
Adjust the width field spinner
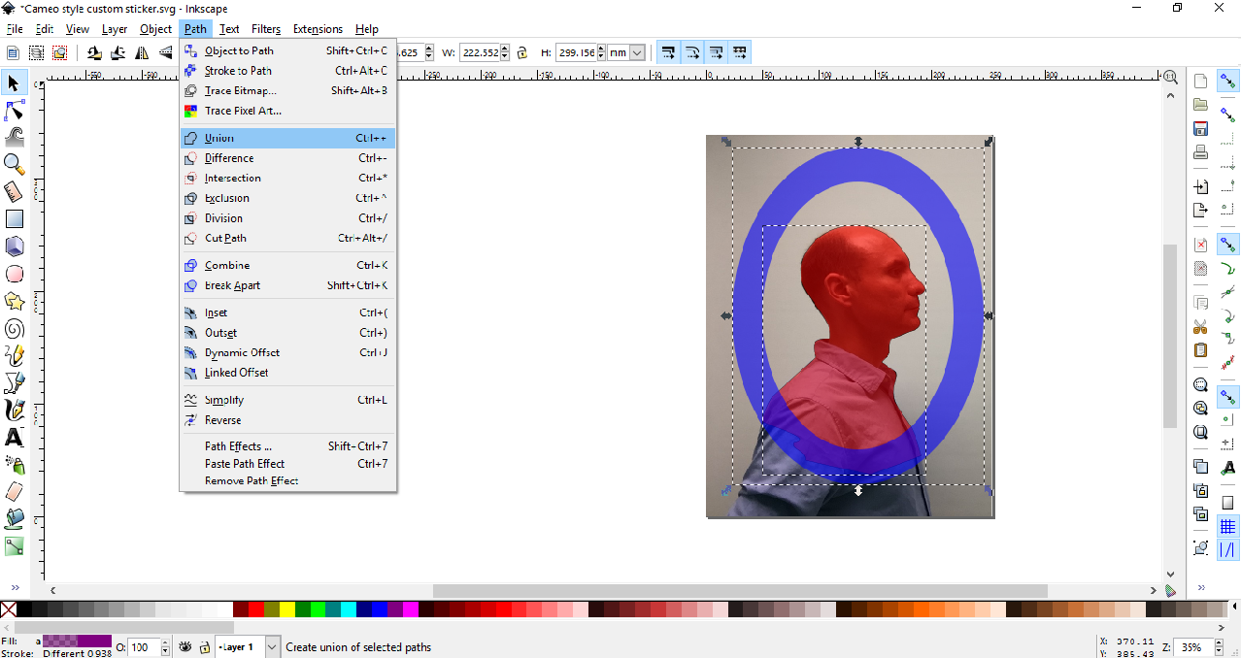[x=506, y=53]
